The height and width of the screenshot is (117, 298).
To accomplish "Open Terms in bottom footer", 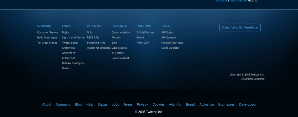I will [x=128, y=104].
